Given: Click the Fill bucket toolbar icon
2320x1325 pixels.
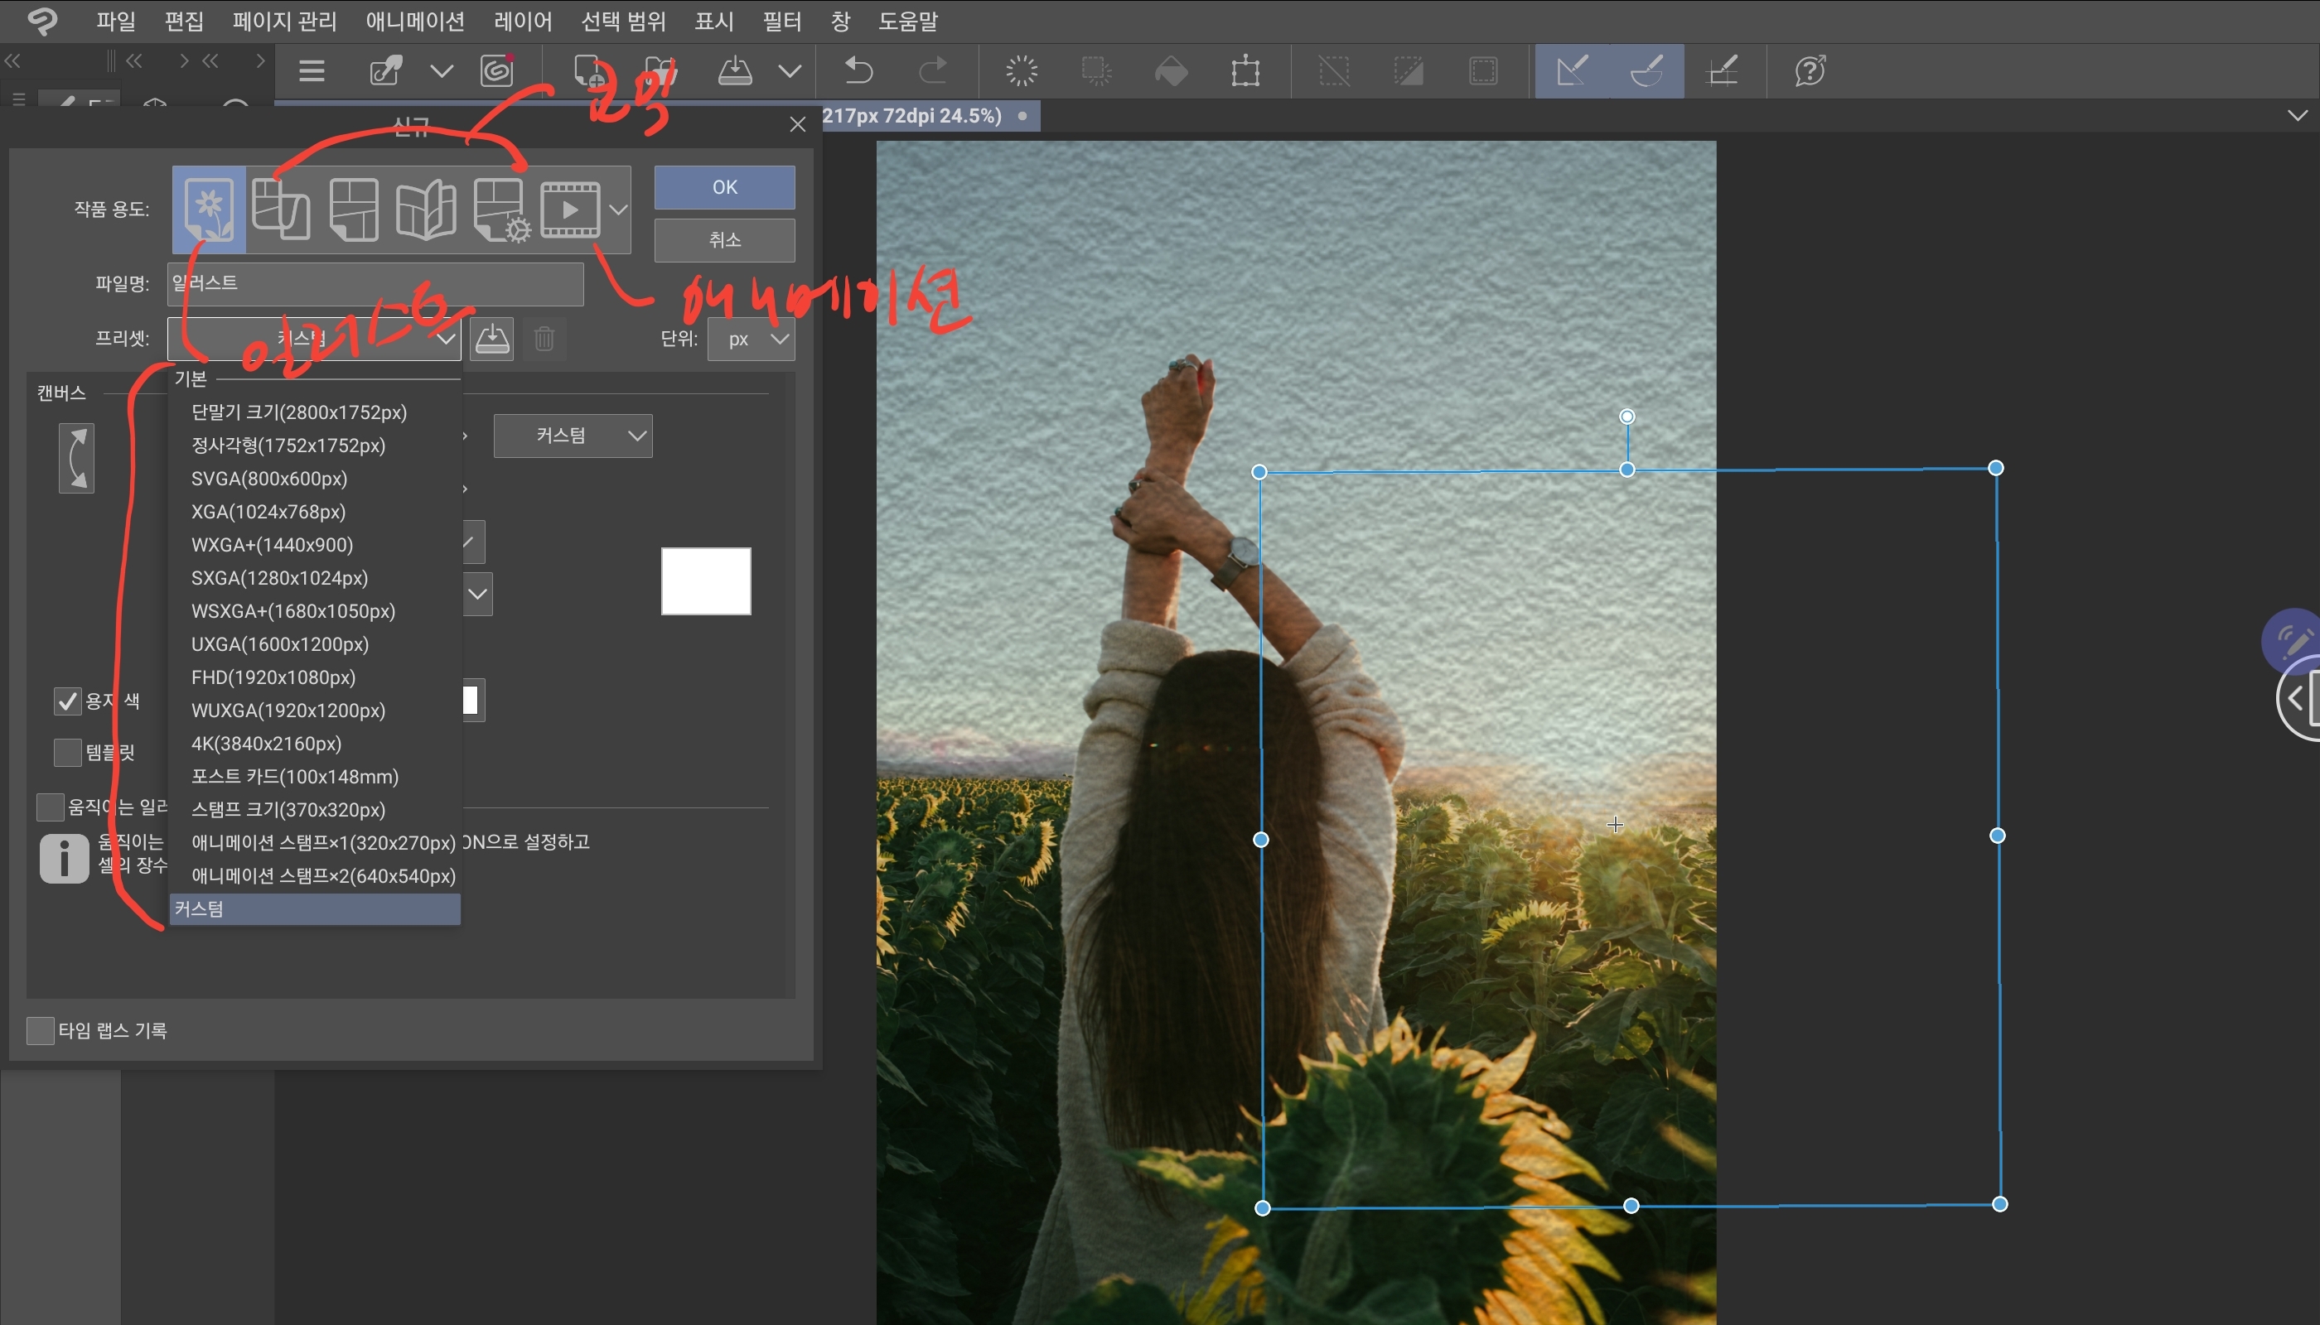Looking at the screenshot, I should coord(1171,70).
